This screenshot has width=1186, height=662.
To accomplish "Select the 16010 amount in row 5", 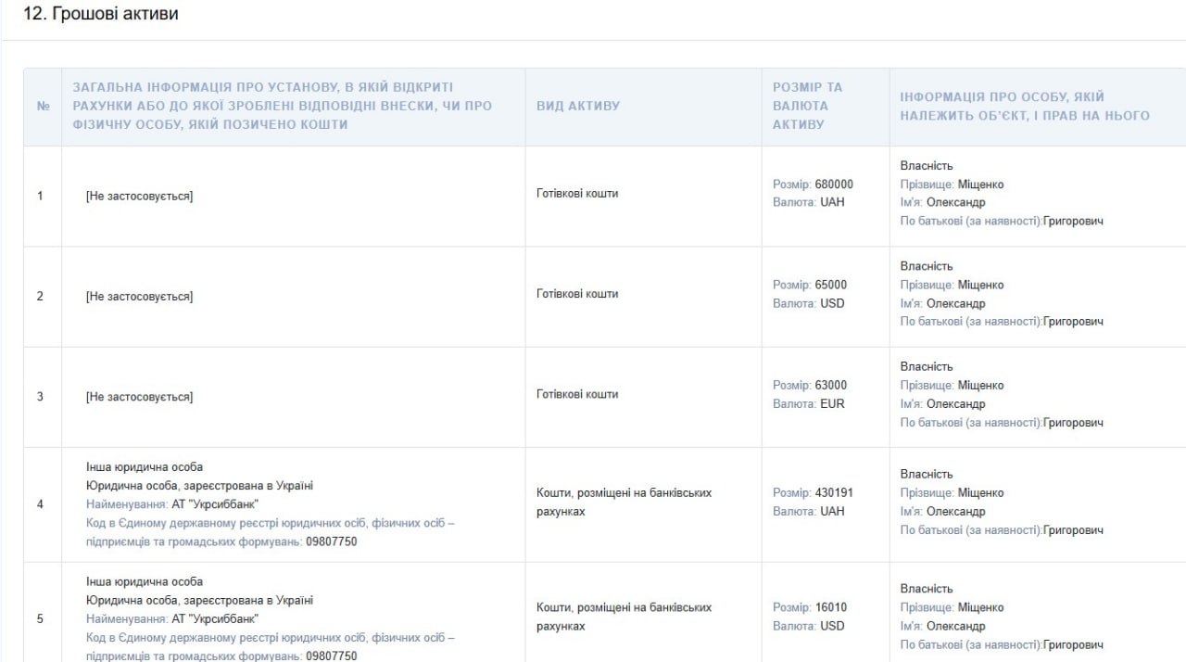I will click(830, 607).
